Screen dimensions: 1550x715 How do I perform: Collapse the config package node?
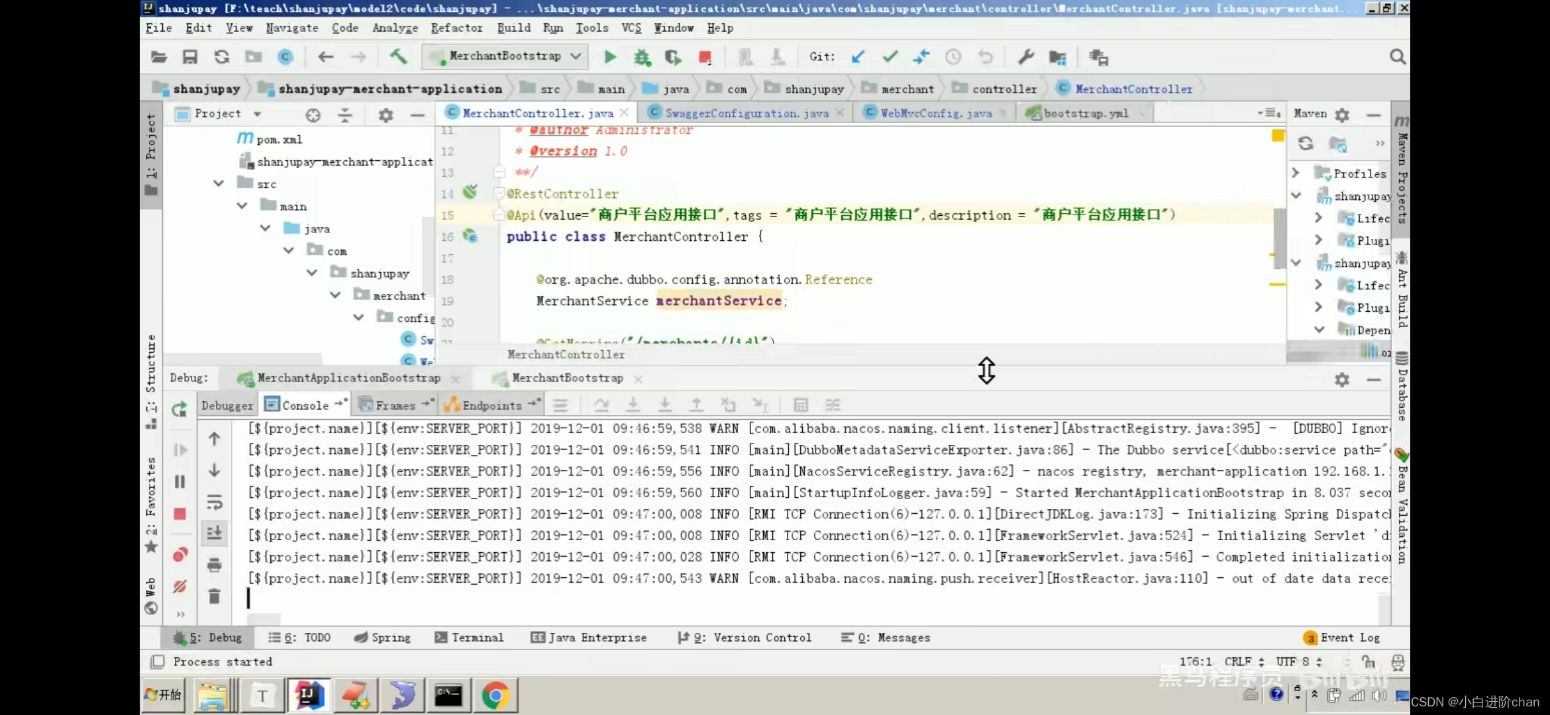click(358, 318)
